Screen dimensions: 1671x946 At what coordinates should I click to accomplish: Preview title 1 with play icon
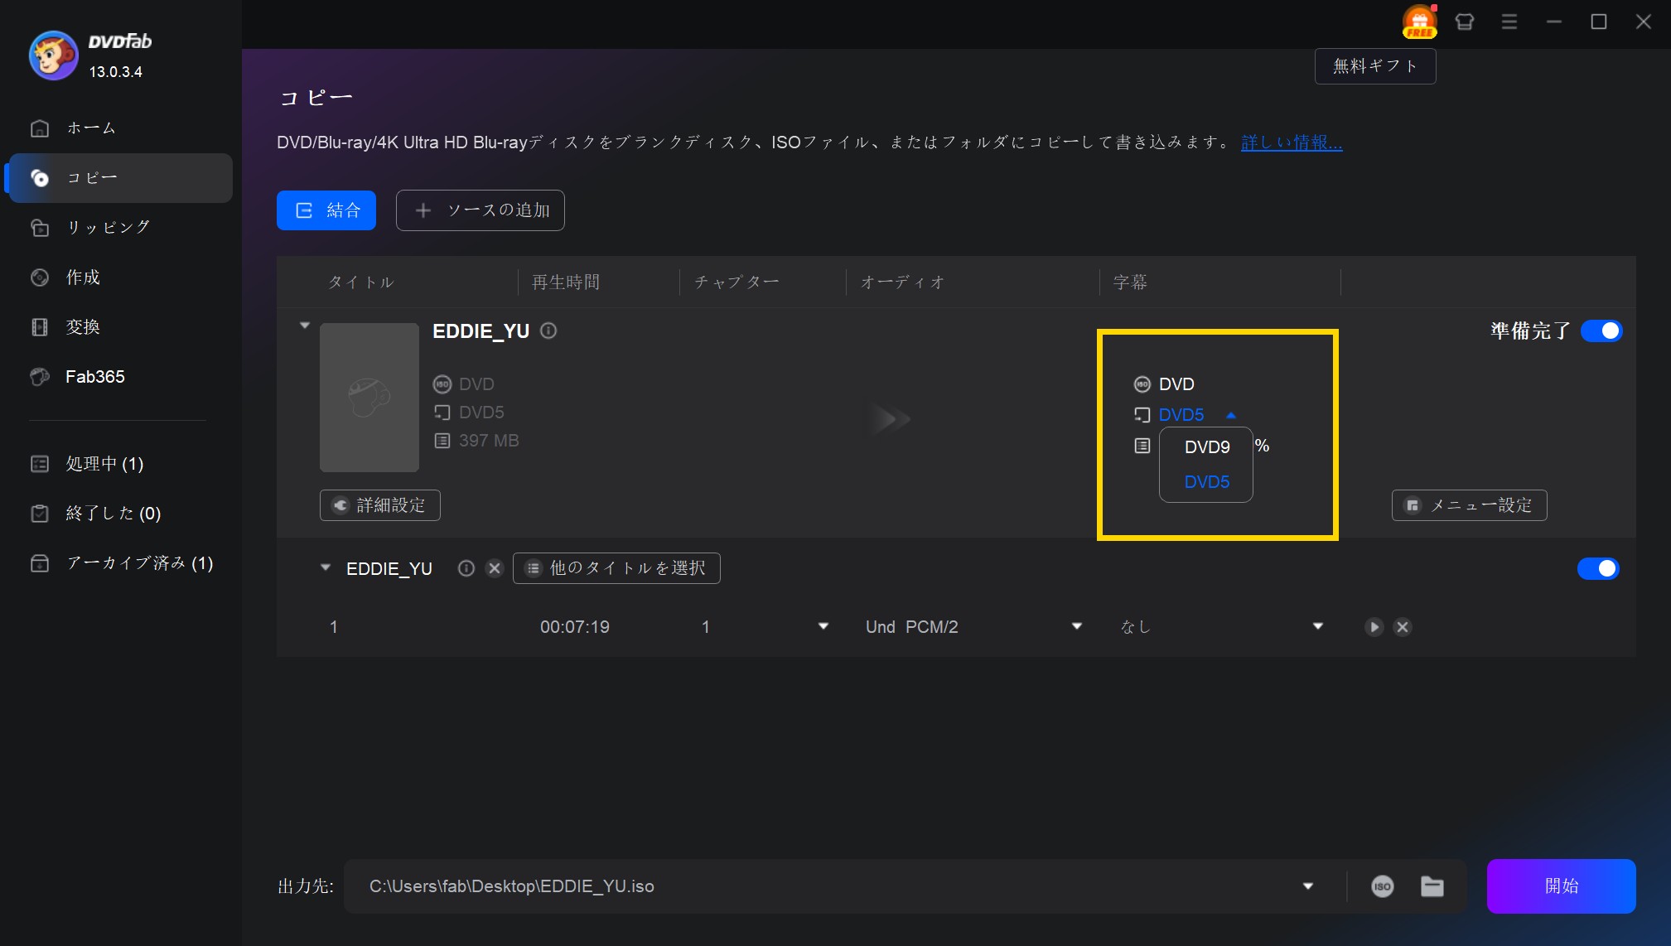(1374, 627)
